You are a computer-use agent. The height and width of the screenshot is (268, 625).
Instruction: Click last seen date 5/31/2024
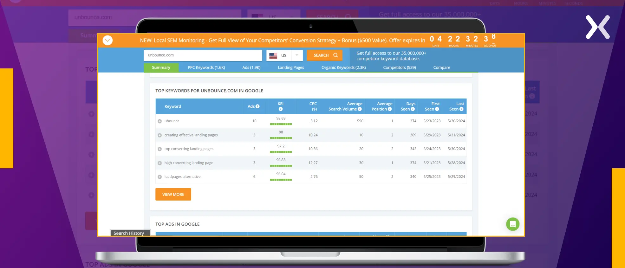point(456,135)
